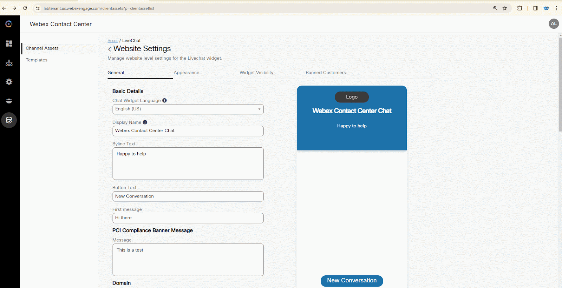Click the Domain heading
The width and height of the screenshot is (562, 288).
[x=122, y=283]
